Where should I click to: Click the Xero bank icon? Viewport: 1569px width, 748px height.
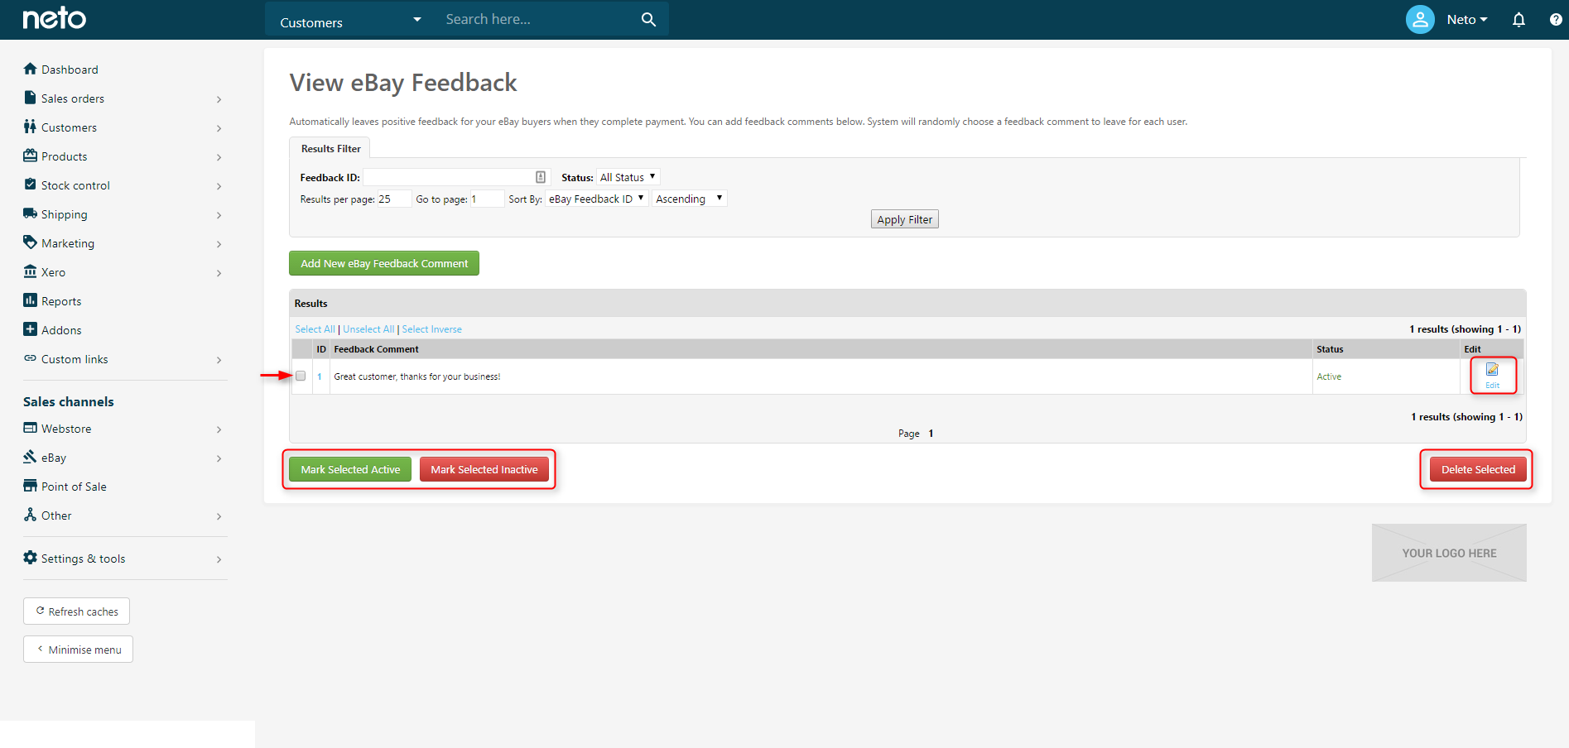[31, 271]
